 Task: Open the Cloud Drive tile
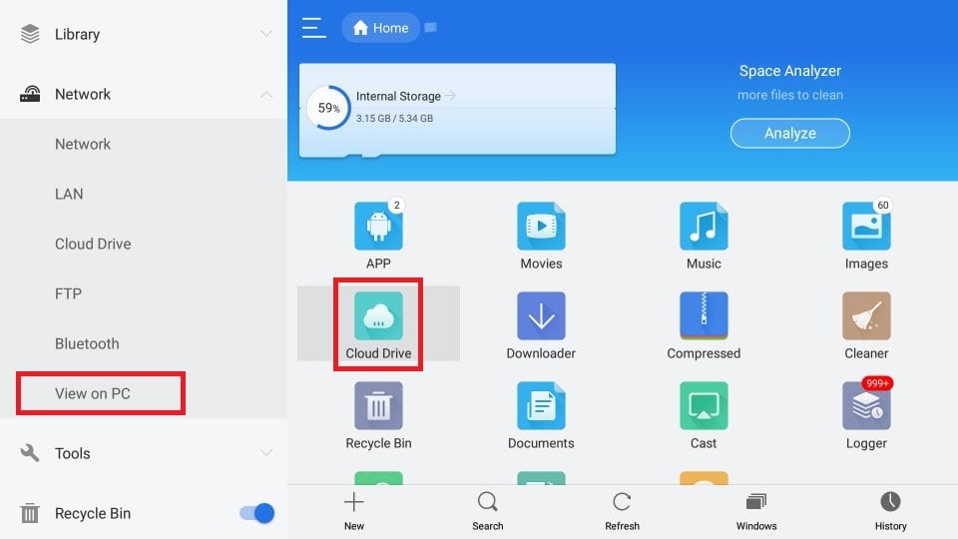tap(378, 316)
